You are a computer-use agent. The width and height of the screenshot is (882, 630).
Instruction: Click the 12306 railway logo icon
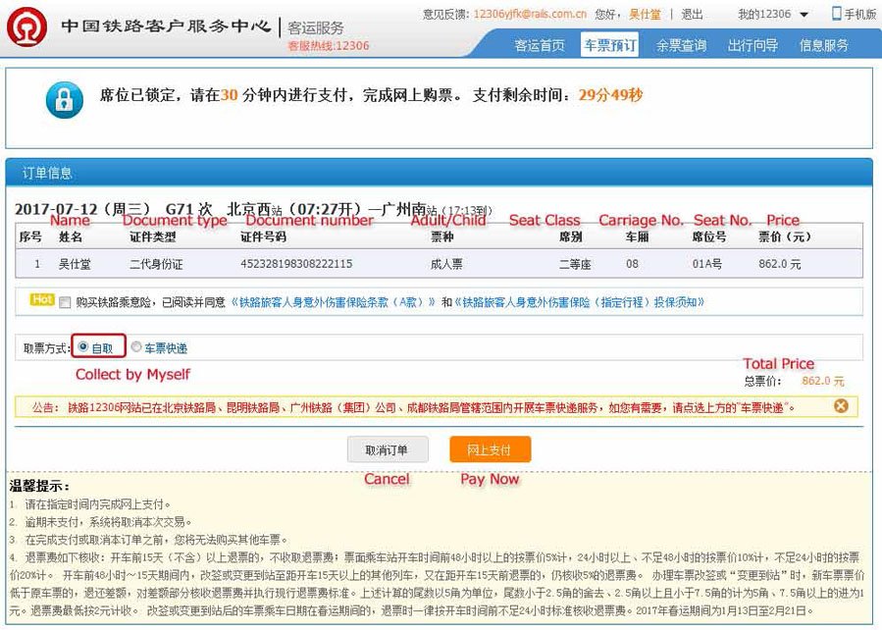(29, 26)
